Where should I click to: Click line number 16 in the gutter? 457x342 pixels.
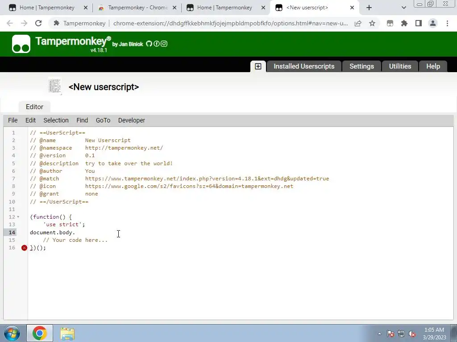point(12,248)
